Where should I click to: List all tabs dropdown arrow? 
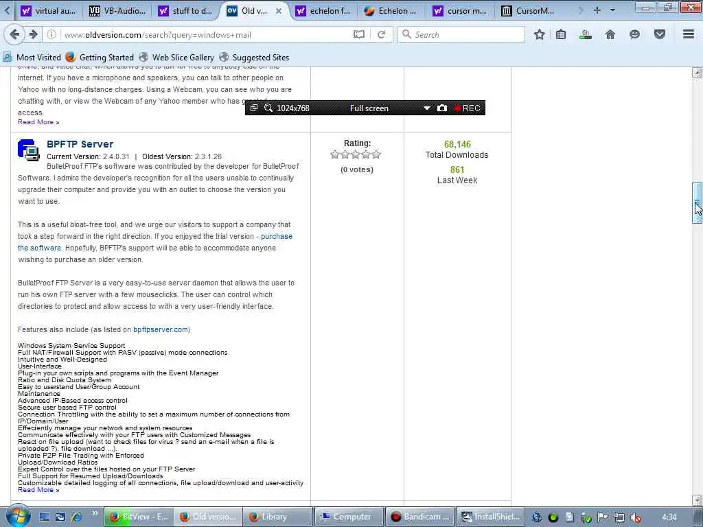click(612, 10)
